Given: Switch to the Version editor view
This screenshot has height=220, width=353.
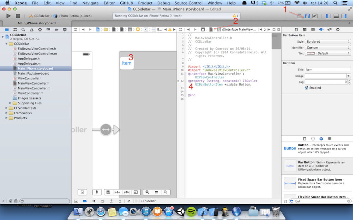Looking at the screenshot, I should click(314, 16).
